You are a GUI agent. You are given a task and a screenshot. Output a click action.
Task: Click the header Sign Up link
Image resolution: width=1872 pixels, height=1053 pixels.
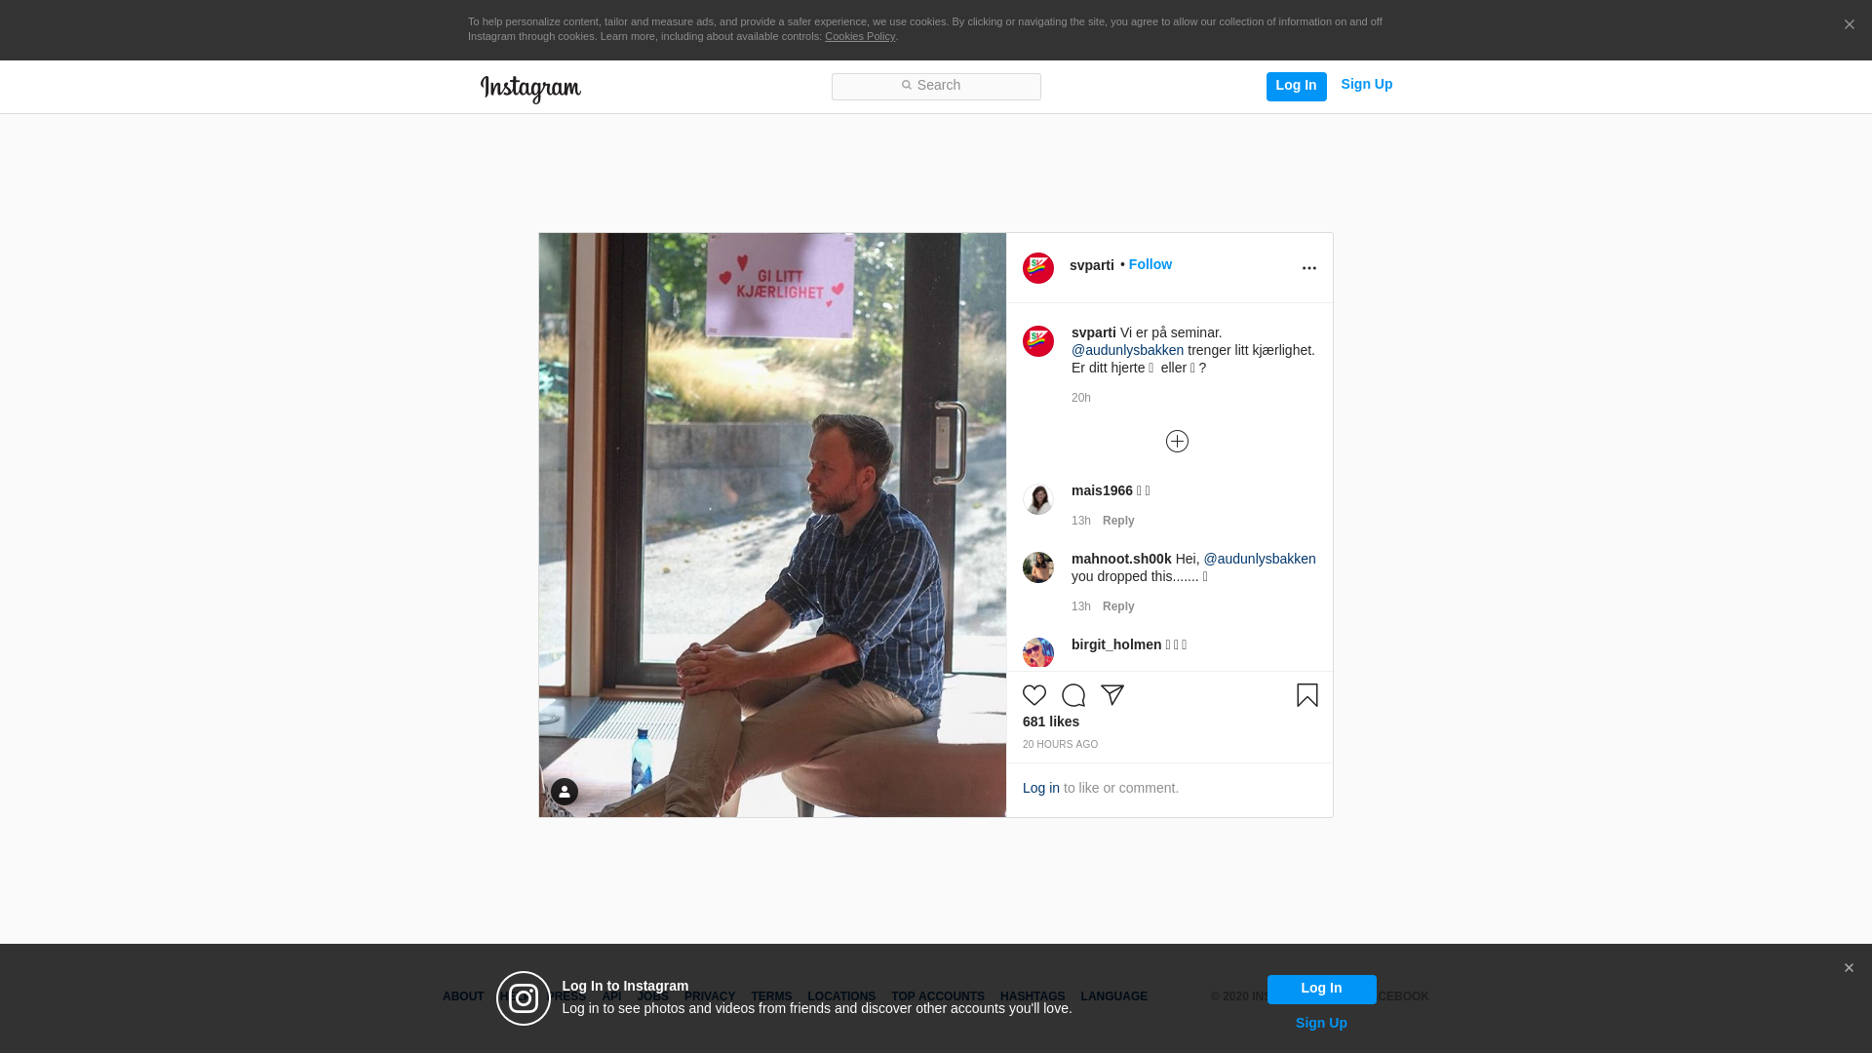pos(1366,84)
